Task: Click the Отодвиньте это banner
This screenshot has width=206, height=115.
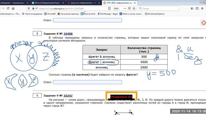Action: tap(121, 97)
